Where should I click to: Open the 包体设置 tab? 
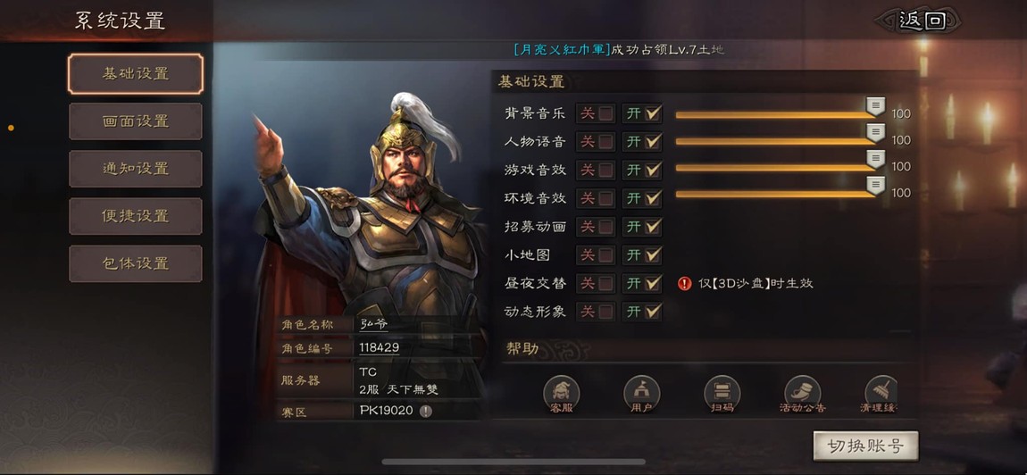136,263
